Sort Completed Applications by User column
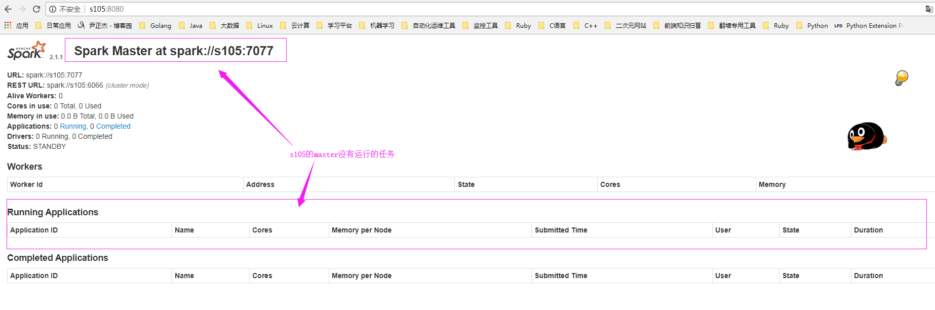Screen dimensions: 935x310 point(723,276)
